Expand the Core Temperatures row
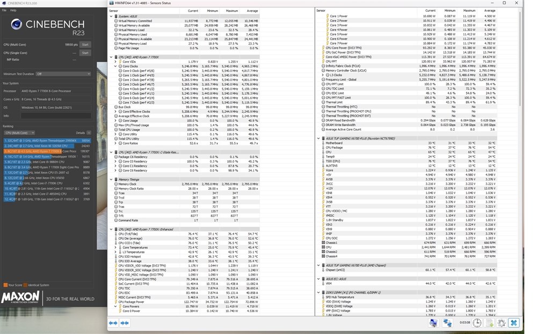This screenshot has height=334, width=550. coord(115,248)
